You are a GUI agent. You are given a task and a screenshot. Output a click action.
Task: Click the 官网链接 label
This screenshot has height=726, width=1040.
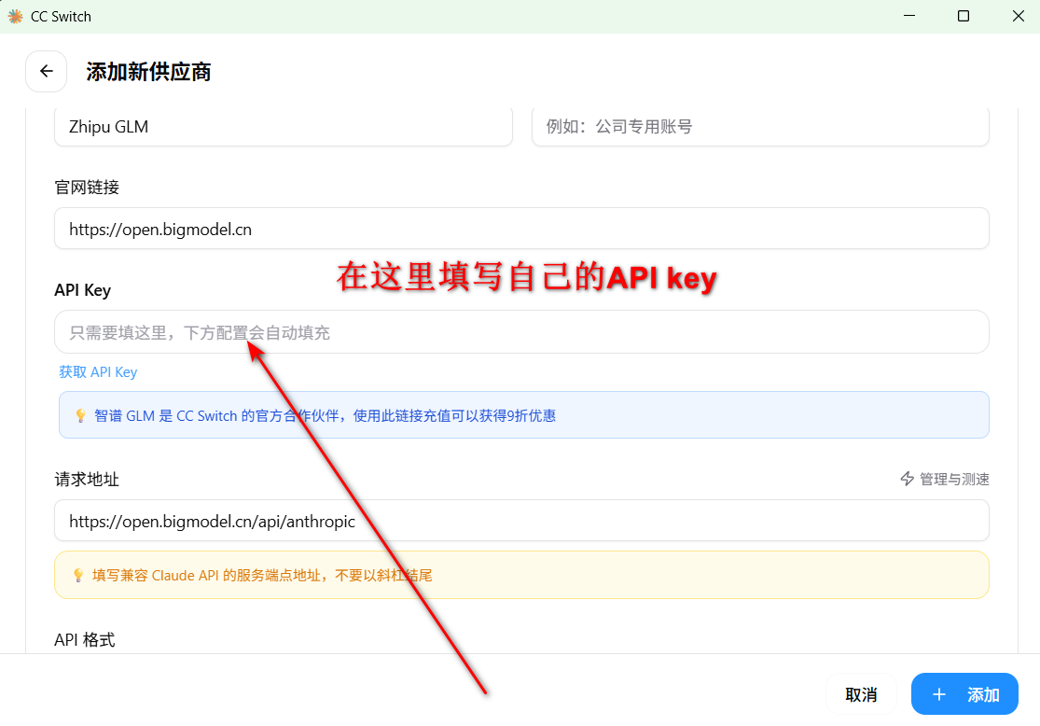(x=87, y=188)
